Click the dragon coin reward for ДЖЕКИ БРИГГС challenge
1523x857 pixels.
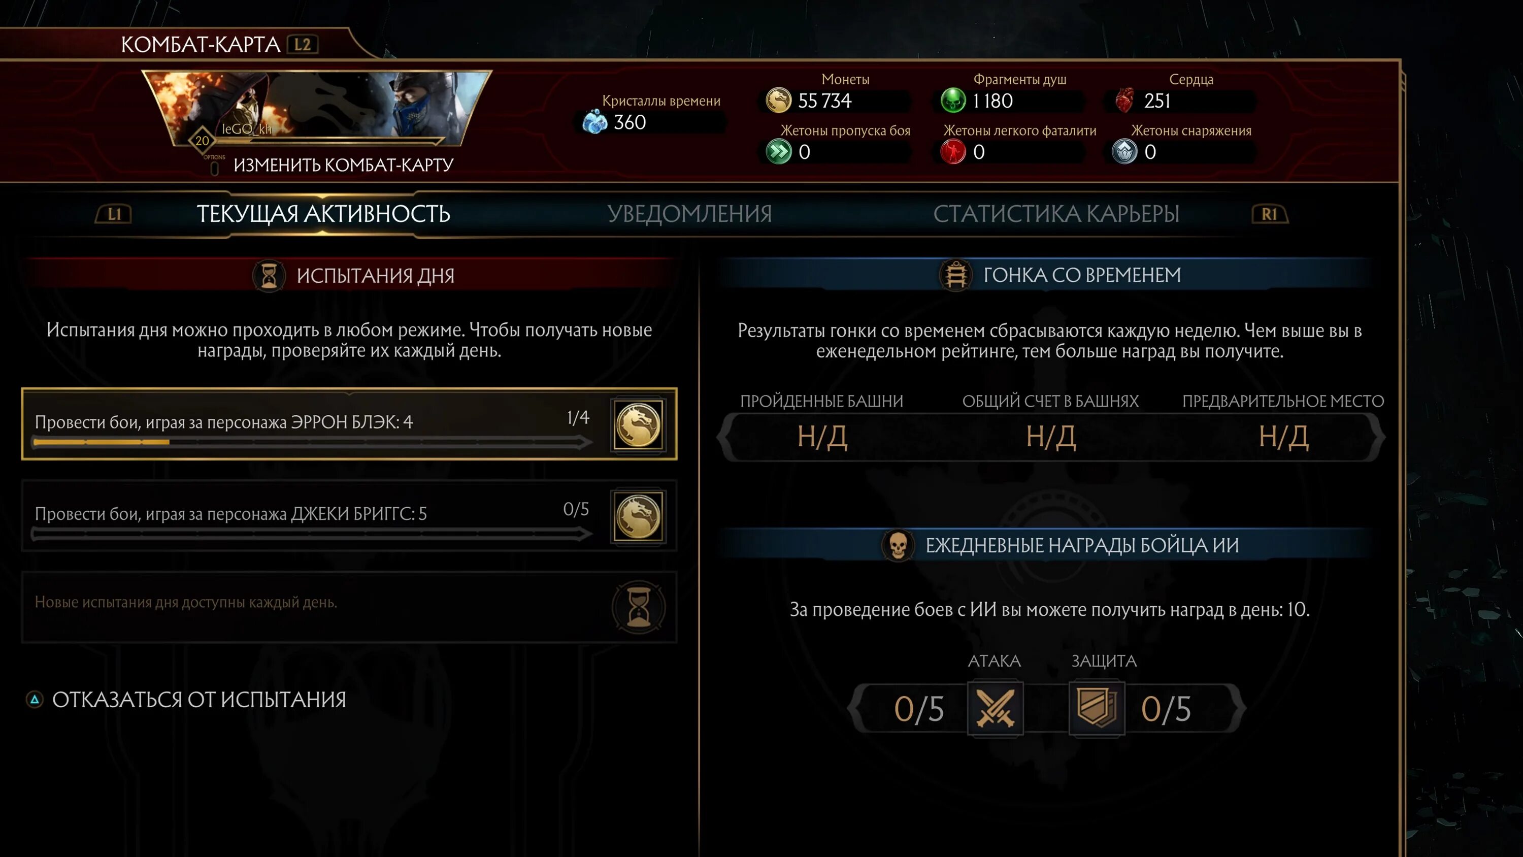click(639, 516)
